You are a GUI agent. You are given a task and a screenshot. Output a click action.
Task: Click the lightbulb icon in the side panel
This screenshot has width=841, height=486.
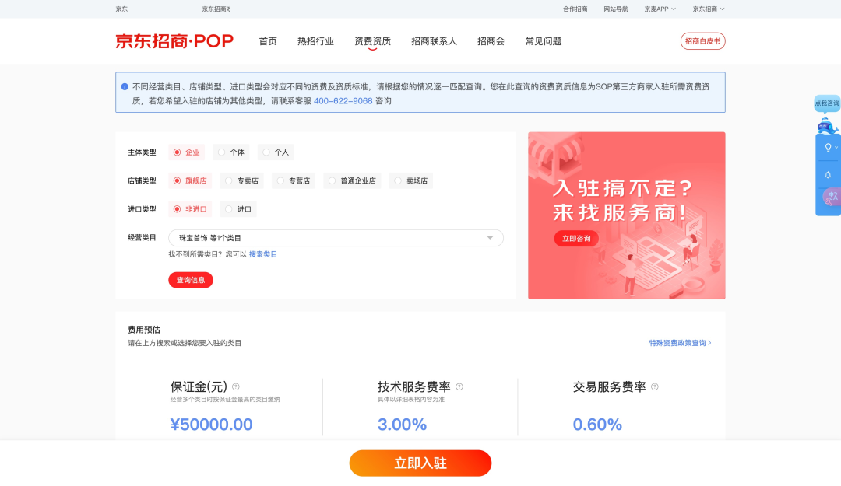pos(828,147)
